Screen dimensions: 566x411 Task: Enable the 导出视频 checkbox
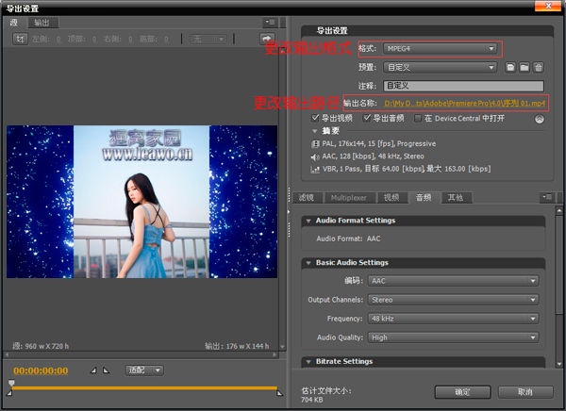315,118
